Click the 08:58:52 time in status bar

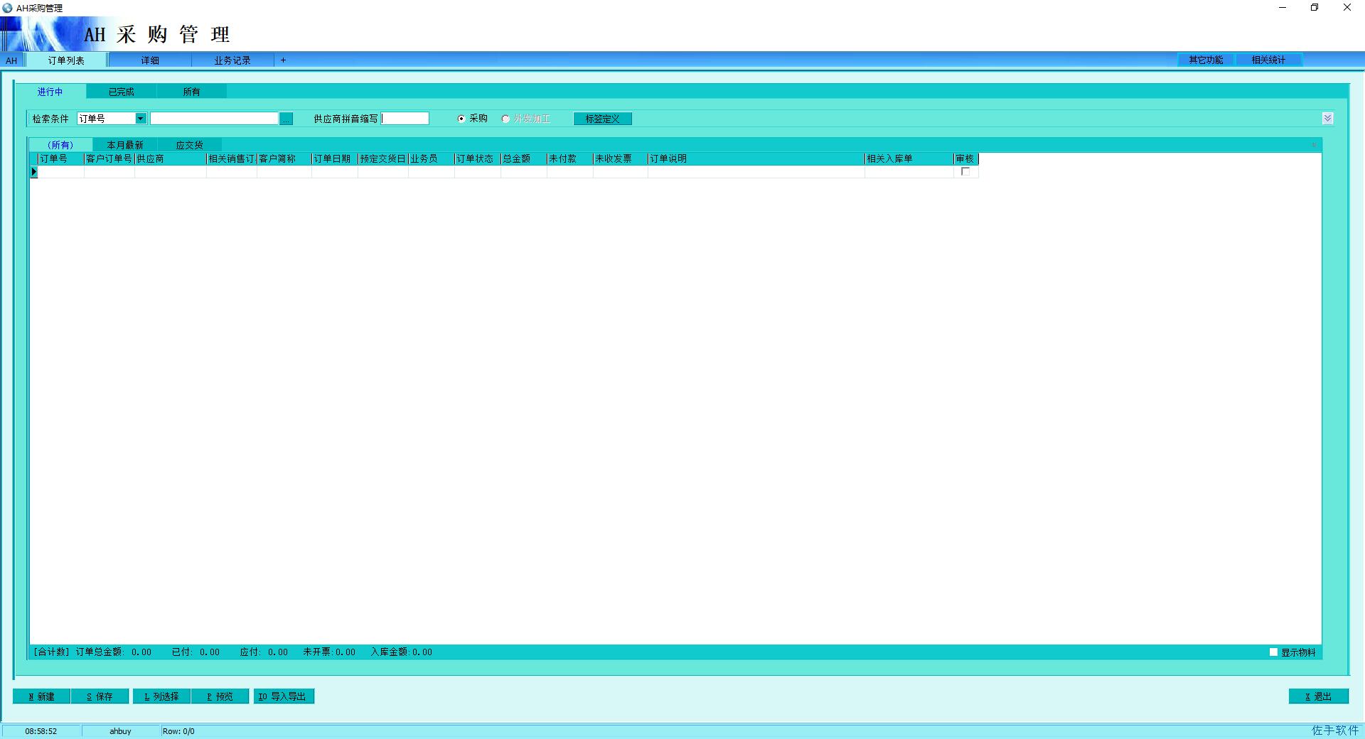pyautogui.click(x=41, y=731)
